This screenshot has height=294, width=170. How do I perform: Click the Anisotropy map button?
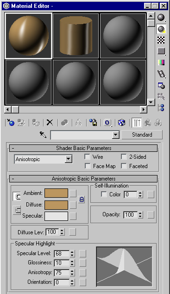click(x=82, y=273)
